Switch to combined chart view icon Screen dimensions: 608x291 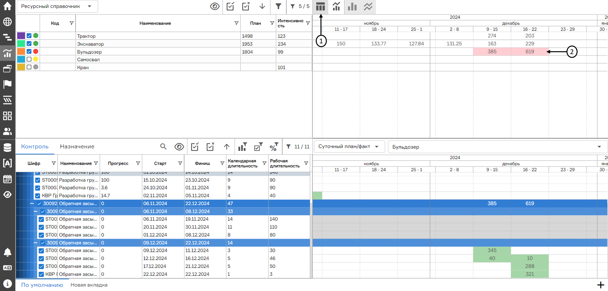pos(336,7)
